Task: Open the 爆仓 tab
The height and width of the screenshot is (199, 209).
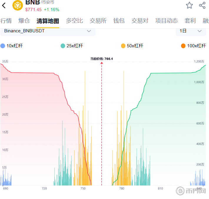Action: (24, 21)
